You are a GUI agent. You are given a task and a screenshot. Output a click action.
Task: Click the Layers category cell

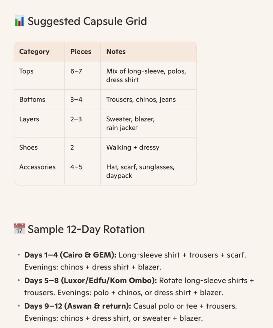pyautogui.click(x=29, y=119)
